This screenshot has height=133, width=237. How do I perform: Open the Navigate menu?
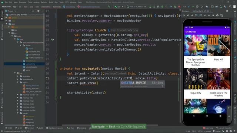22,2
